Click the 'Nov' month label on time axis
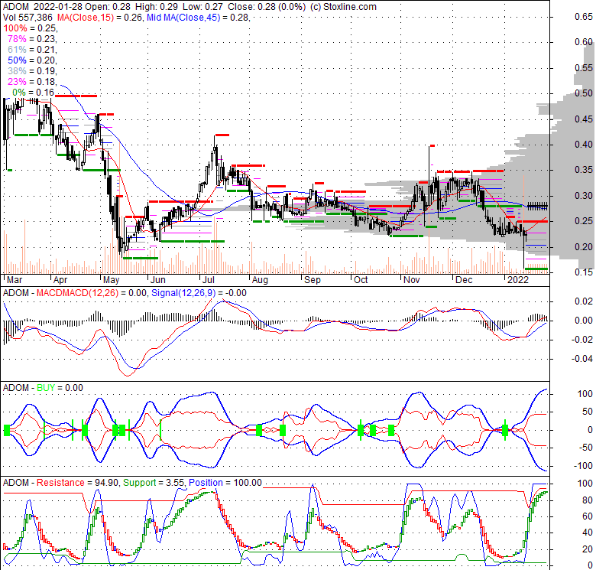Viewport: 596px width, 570px height. pos(412,280)
